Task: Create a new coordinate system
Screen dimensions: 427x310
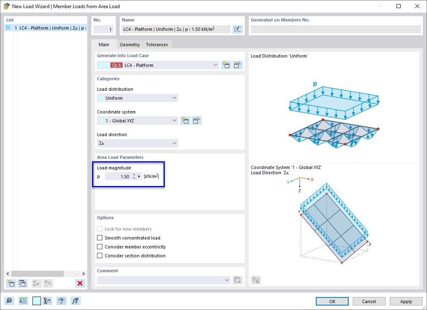Action: coord(185,120)
